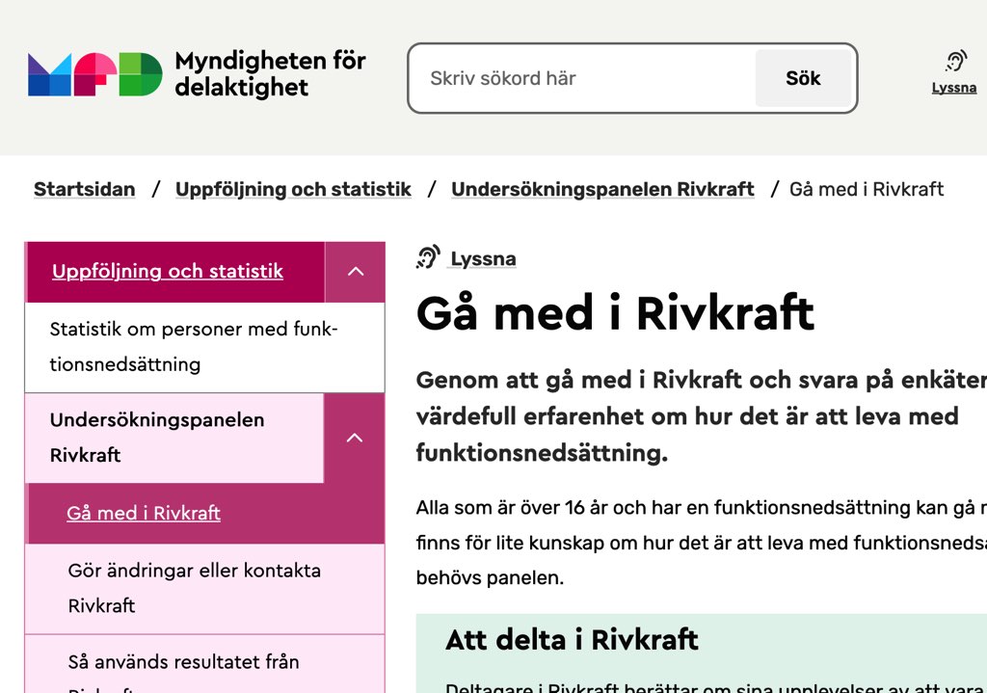This screenshot has height=693, width=987.
Task: Open Lyssna link in the header
Action: [x=954, y=88]
